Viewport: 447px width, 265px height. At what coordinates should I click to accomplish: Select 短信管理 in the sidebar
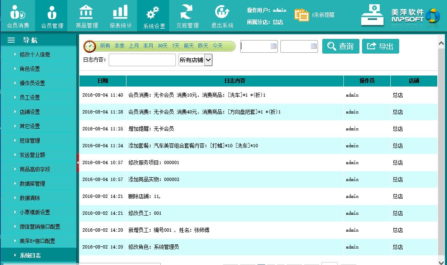coord(30,141)
